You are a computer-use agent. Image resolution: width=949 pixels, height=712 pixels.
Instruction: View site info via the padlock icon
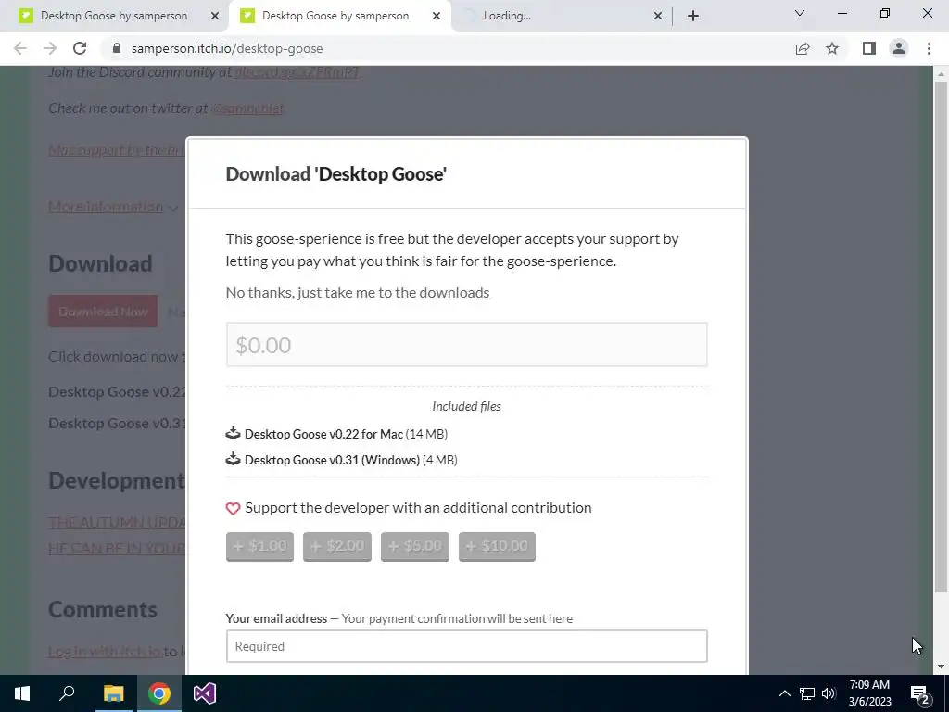tap(117, 48)
